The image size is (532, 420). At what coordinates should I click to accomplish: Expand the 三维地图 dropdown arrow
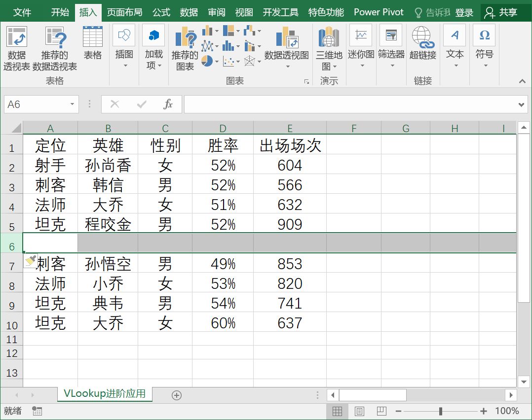tap(335, 67)
